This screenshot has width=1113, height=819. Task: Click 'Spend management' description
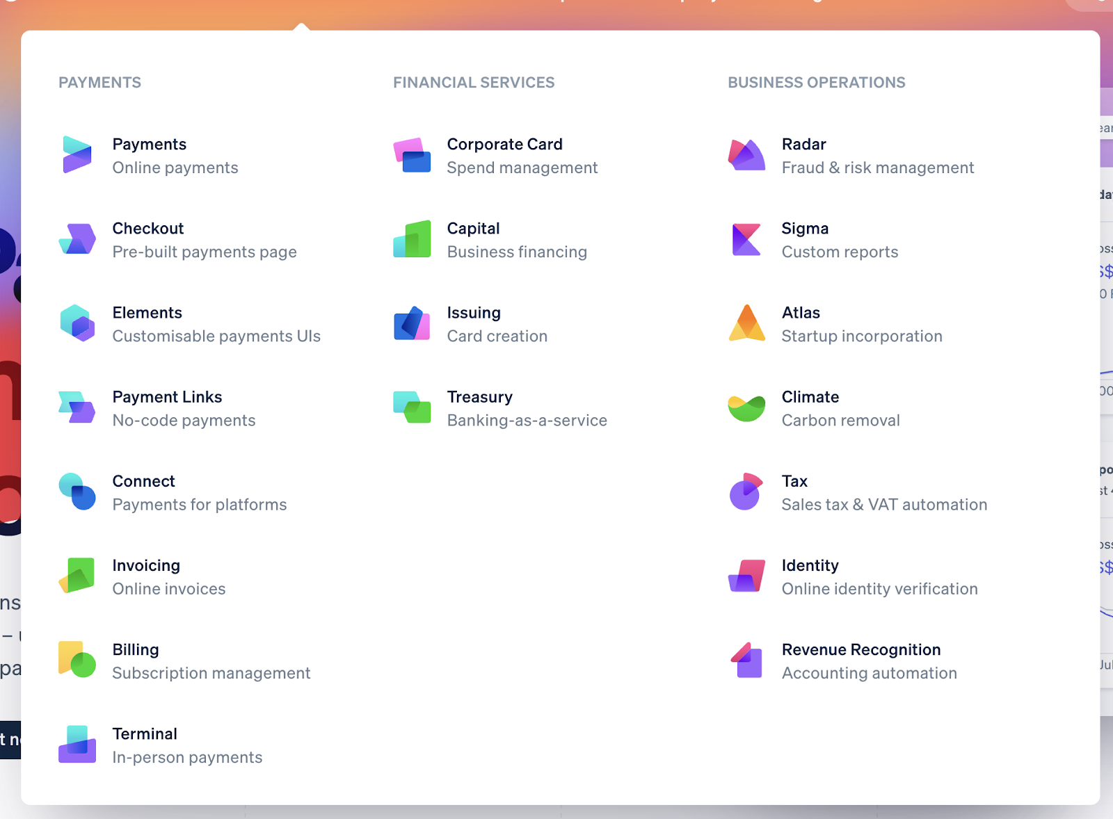coord(522,168)
